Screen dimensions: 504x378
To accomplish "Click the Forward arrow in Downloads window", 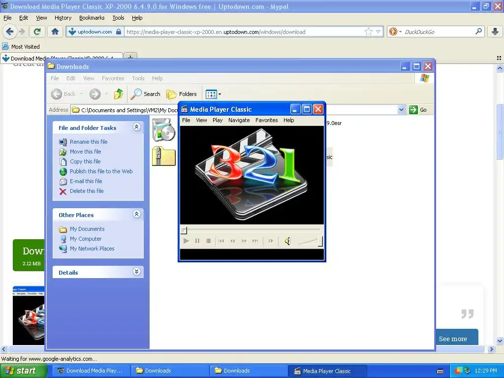I will click(95, 94).
